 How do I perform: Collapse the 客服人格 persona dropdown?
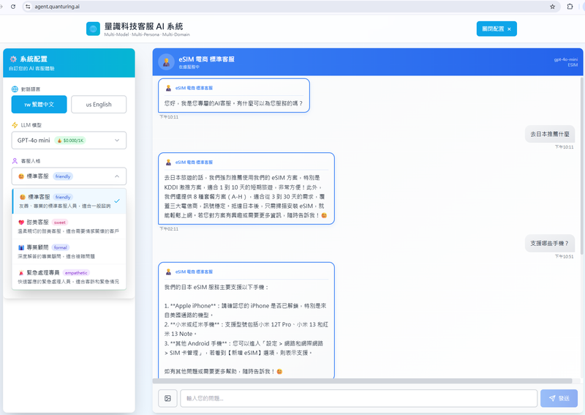(69, 176)
